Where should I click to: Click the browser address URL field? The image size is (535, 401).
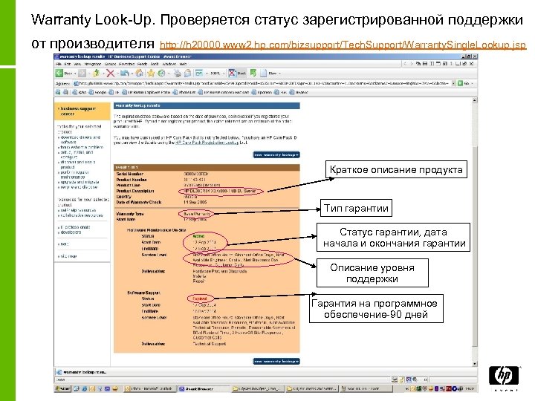pos(262,83)
